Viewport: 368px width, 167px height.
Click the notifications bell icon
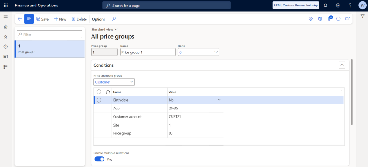(x=325, y=6)
